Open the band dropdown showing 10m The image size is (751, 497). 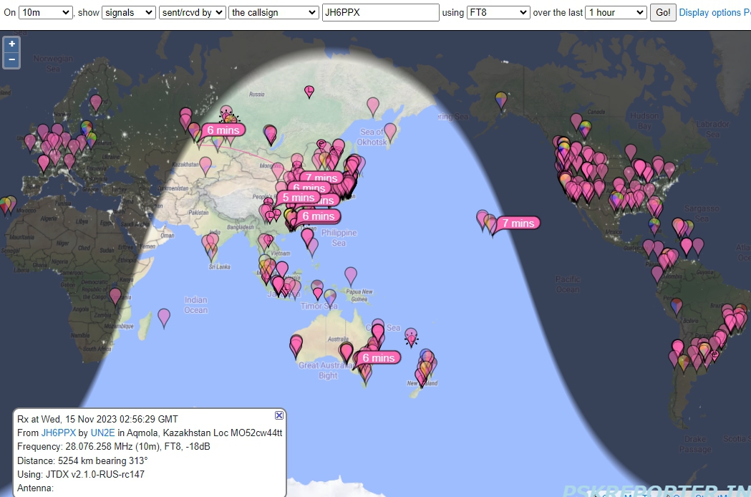[x=45, y=12]
